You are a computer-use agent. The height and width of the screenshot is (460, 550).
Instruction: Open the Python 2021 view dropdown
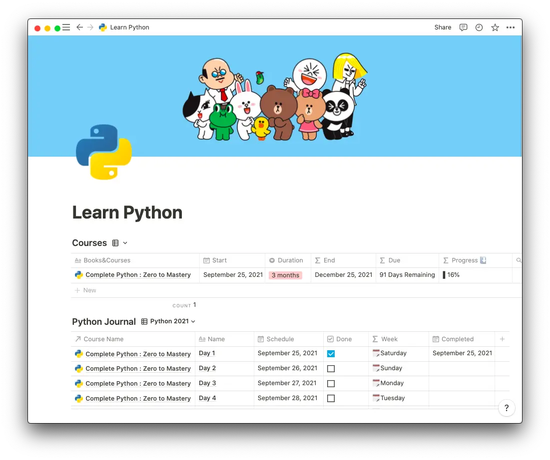(172, 321)
